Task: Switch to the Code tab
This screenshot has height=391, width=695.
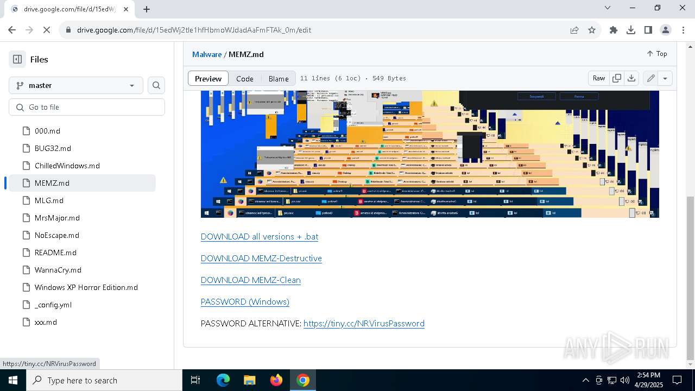Action: [245, 78]
